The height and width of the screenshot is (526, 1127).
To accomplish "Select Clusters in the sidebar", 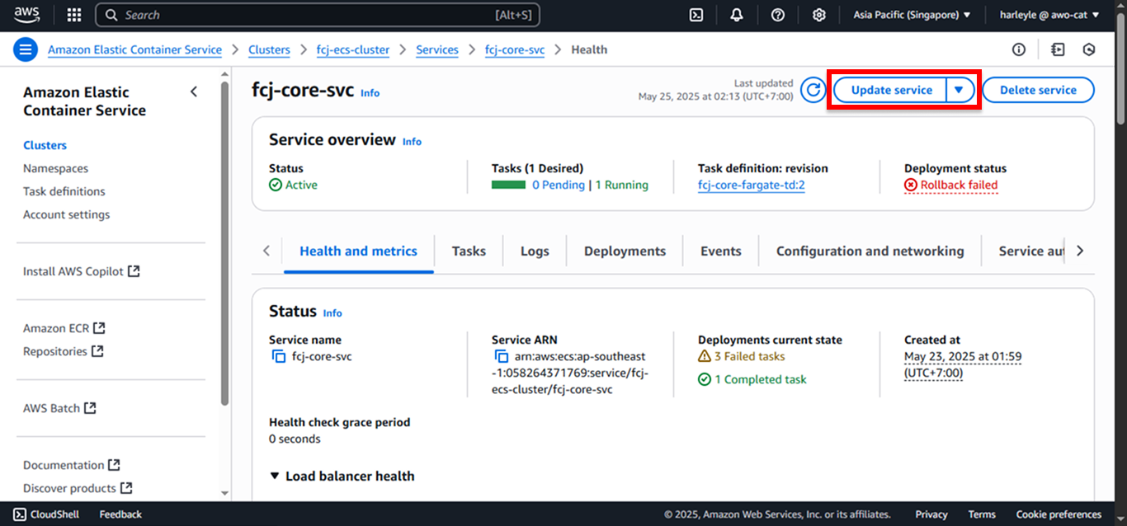I will pos(45,145).
